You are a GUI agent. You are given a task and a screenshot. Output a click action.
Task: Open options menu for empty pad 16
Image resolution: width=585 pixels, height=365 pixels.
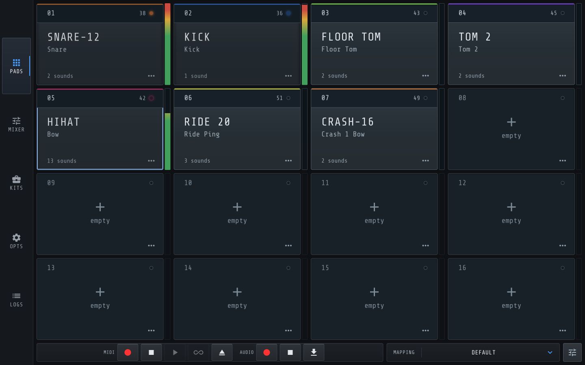pos(563,331)
